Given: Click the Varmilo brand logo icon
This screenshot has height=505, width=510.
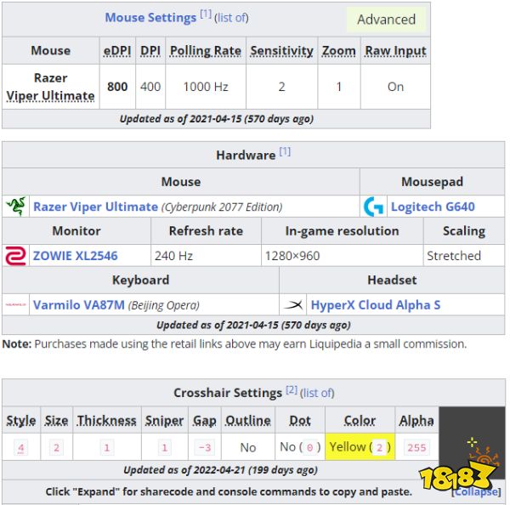Looking at the screenshot, I should click(15, 305).
